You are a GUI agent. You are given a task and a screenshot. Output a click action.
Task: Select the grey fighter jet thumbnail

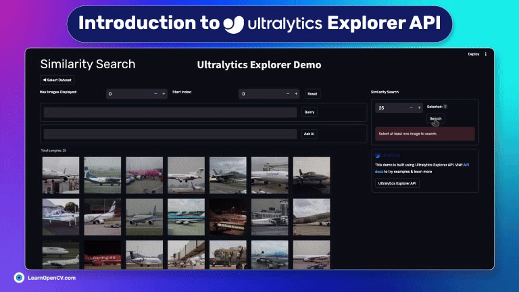click(228, 175)
